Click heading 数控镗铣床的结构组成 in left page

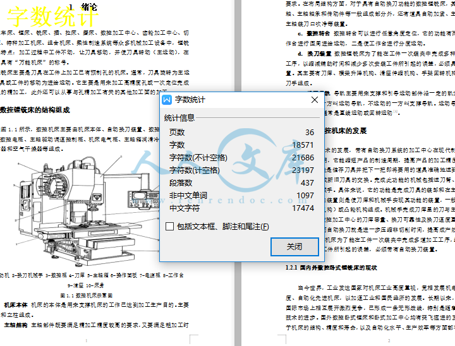click(35, 110)
